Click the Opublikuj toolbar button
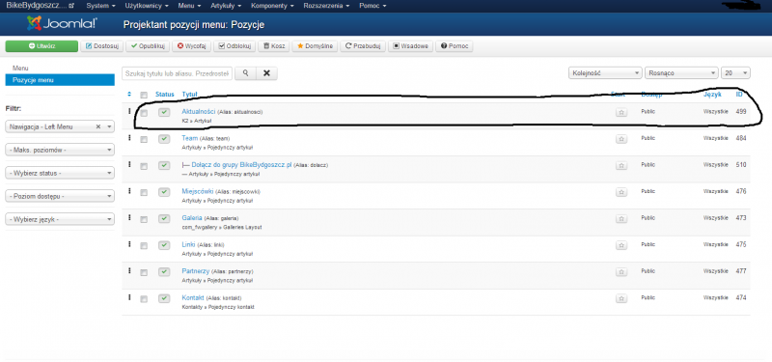 [148, 45]
